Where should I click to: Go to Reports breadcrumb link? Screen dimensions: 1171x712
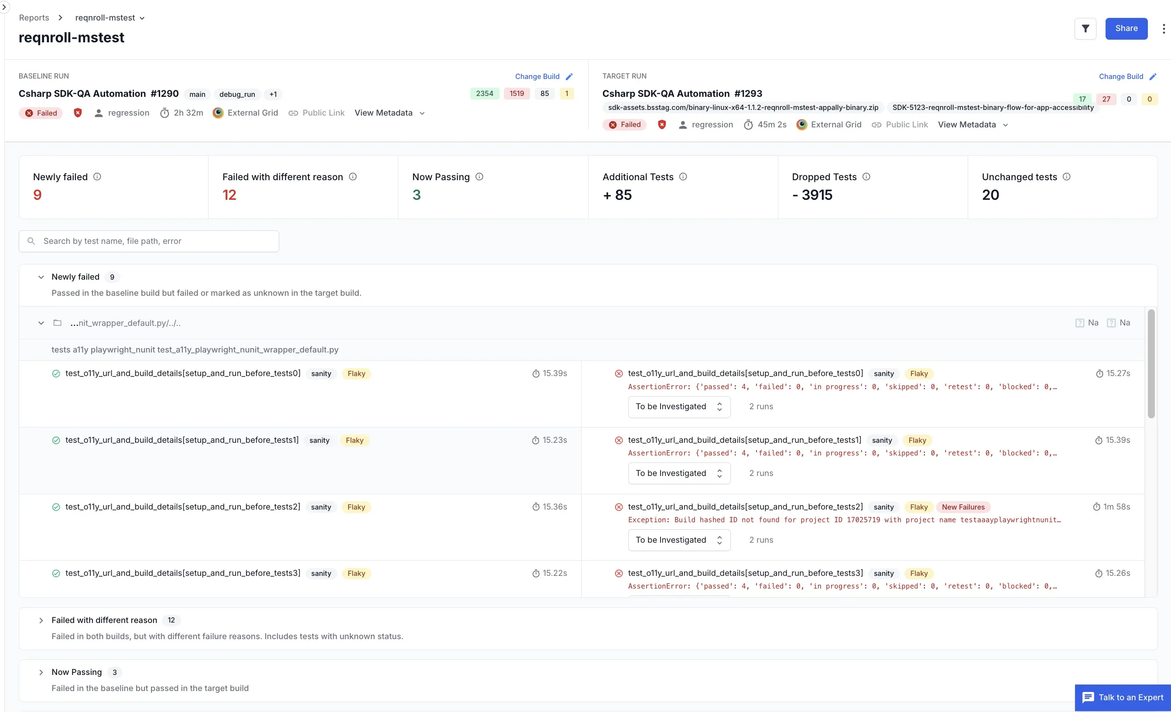click(x=34, y=17)
